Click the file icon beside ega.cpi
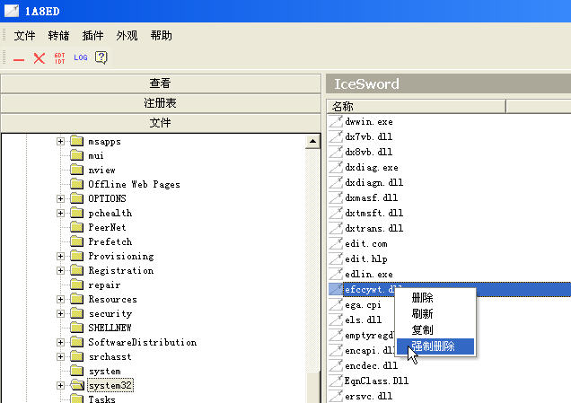The height and width of the screenshot is (403, 571). click(x=336, y=304)
